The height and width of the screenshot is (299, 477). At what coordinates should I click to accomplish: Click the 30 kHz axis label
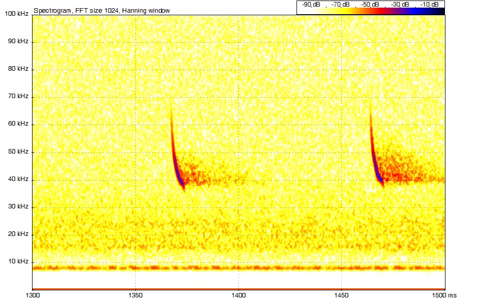[18, 206]
